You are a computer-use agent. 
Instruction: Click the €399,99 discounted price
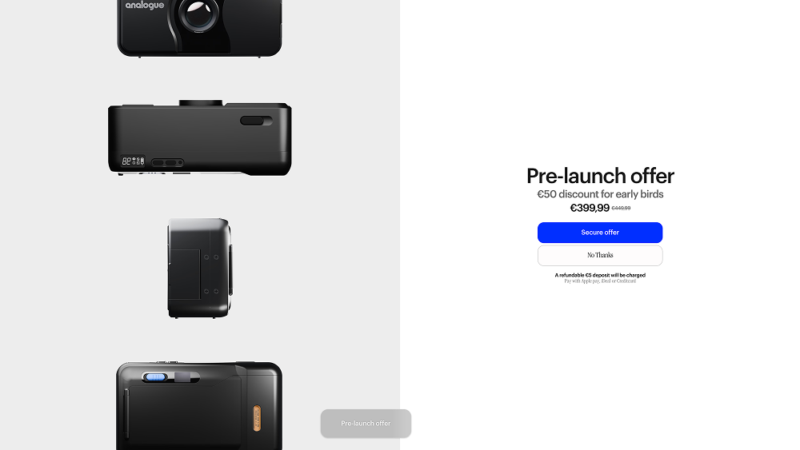click(x=590, y=208)
